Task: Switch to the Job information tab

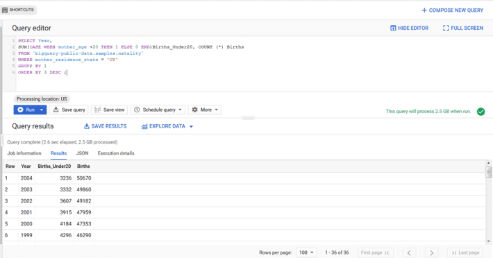Action: (24, 153)
